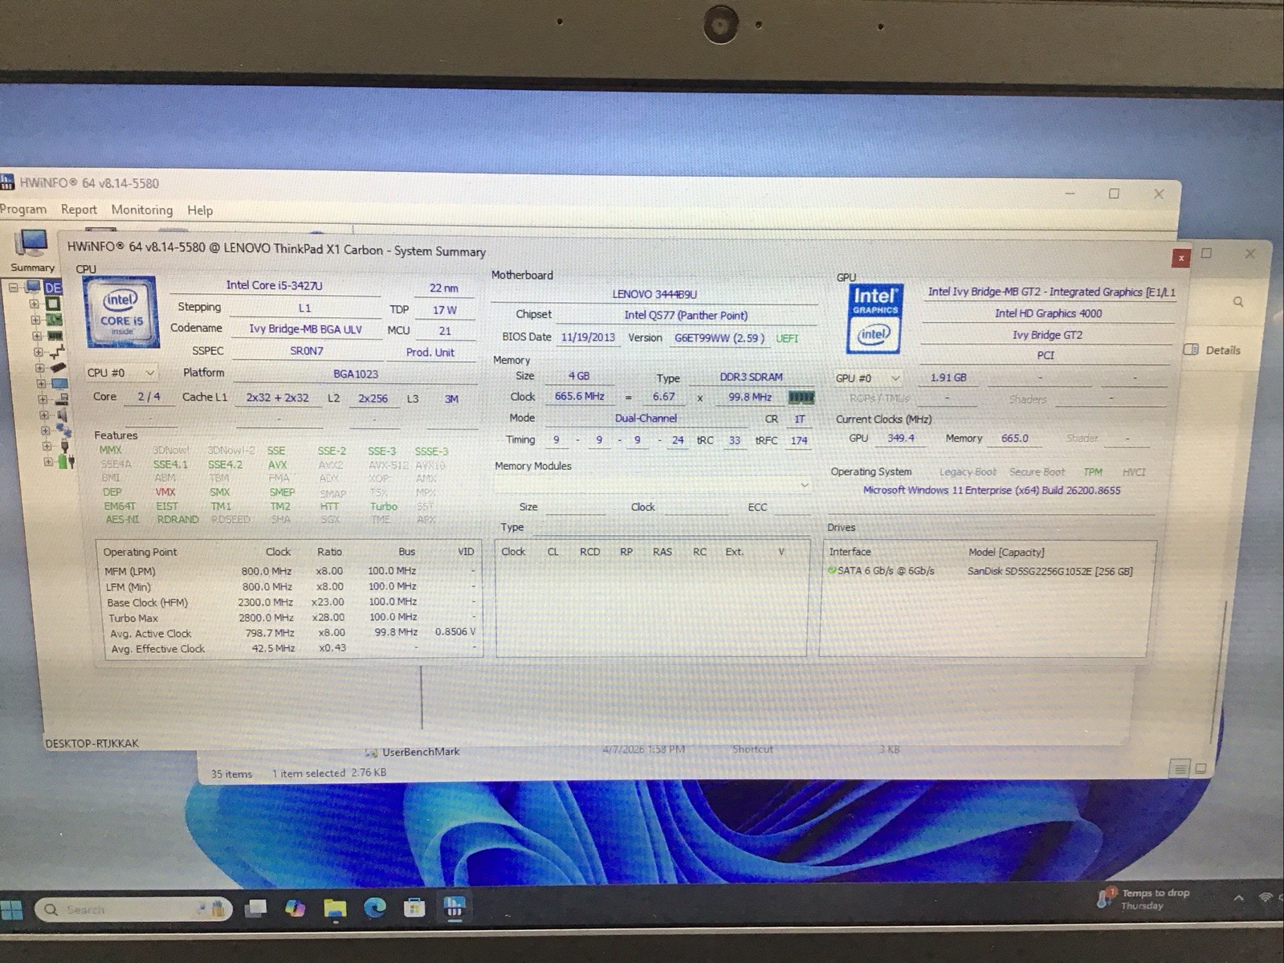Open the Windows Start menu
1284x963 pixels.
pyautogui.click(x=11, y=910)
